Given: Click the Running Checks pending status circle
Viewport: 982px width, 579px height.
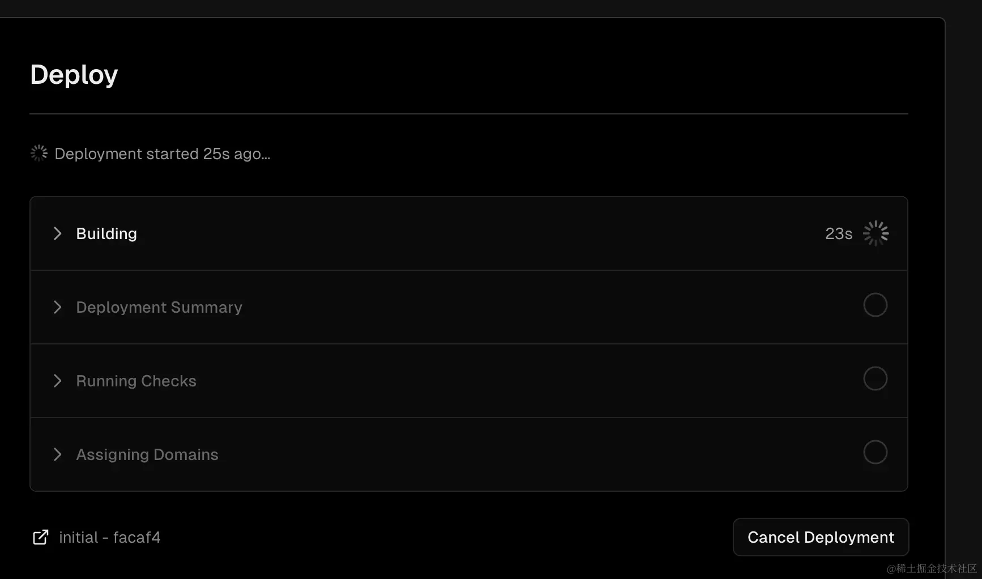Looking at the screenshot, I should point(875,378).
